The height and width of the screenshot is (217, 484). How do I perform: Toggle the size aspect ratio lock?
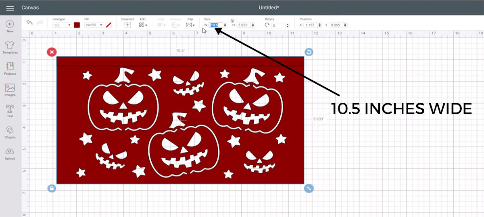tap(232, 20)
